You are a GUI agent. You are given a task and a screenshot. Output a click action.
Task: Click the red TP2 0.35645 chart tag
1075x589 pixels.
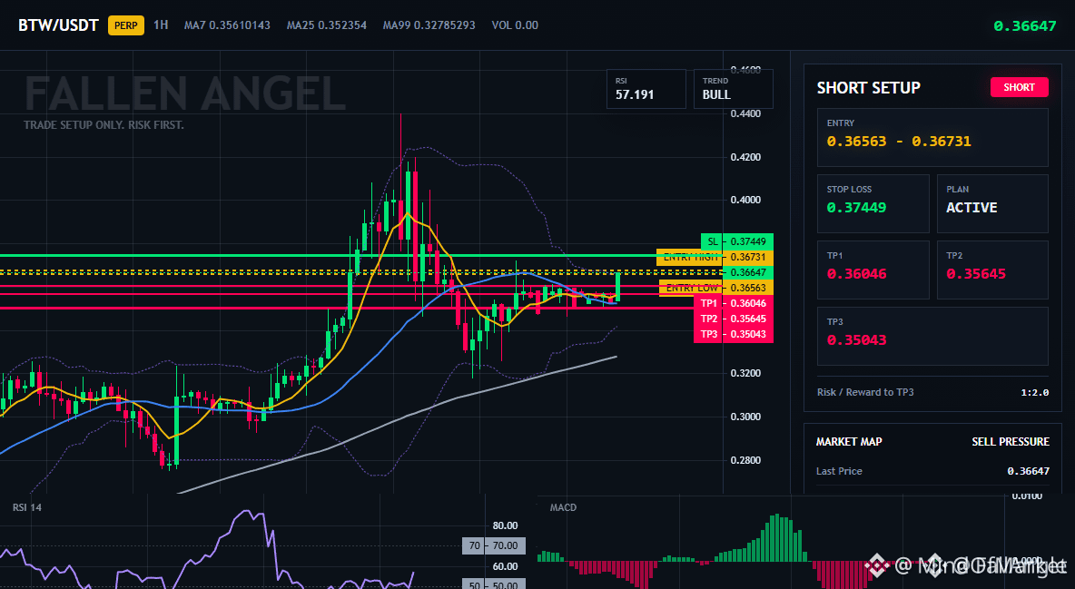tap(734, 319)
